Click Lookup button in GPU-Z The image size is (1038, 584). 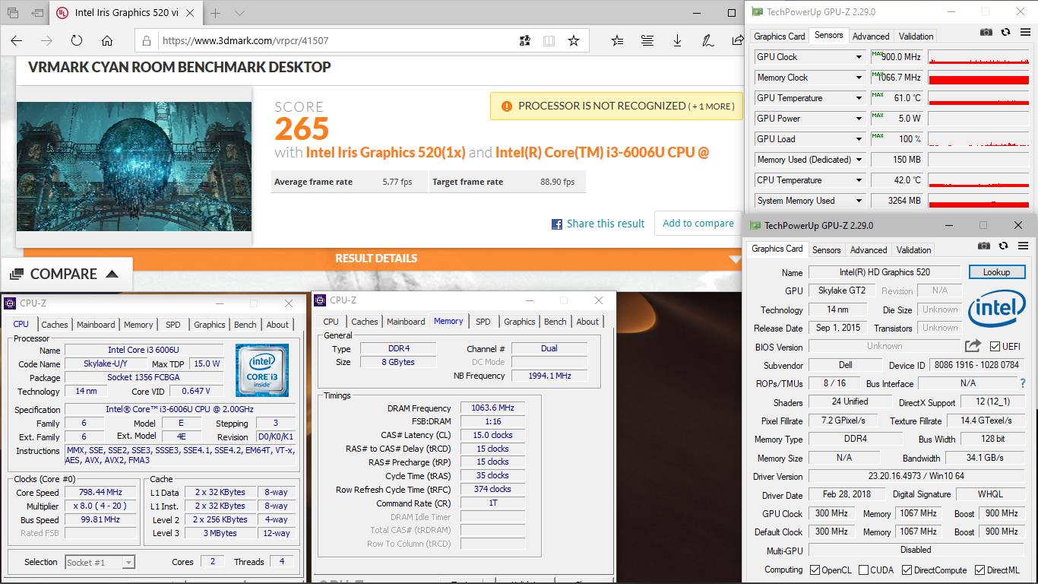click(x=996, y=272)
